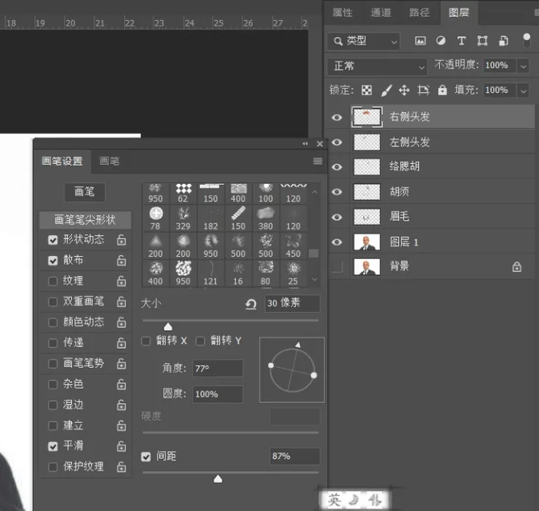Click the adjustment layer filter icon
The image size is (539, 511).
coord(441,41)
